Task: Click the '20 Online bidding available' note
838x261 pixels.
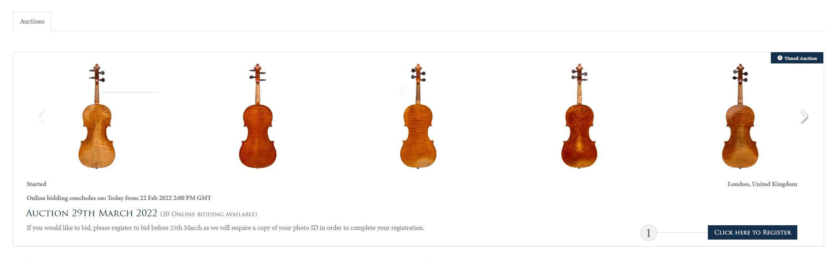Action: [x=209, y=214]
